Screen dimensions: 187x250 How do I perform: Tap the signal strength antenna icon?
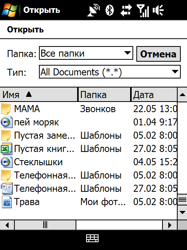[143, 11]
